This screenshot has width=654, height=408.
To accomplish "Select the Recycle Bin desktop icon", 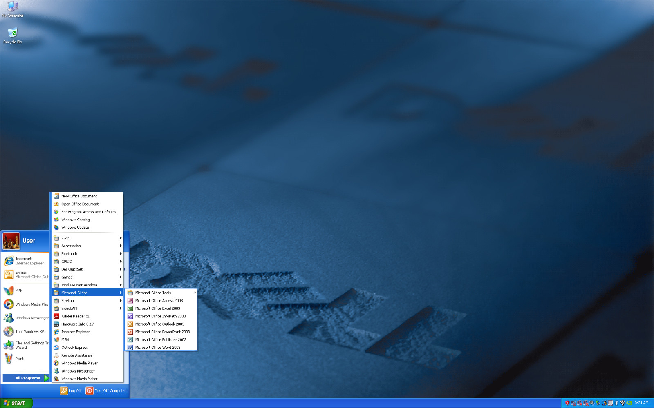I will point(13,35).
